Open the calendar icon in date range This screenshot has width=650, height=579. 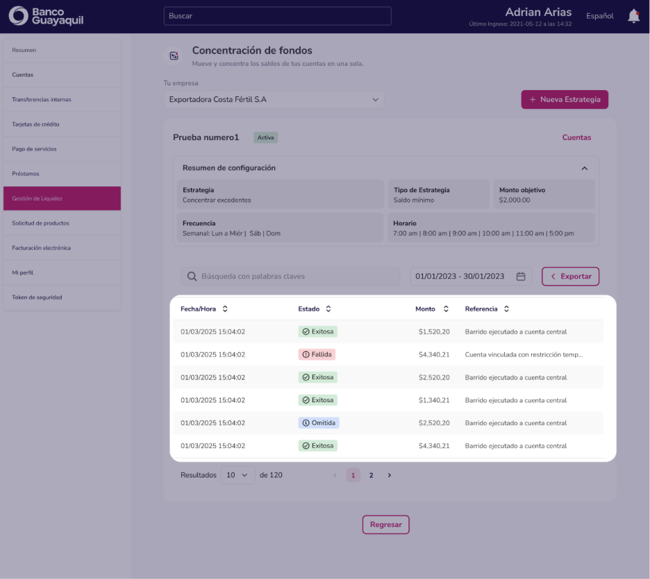click(x=521, y=277)
